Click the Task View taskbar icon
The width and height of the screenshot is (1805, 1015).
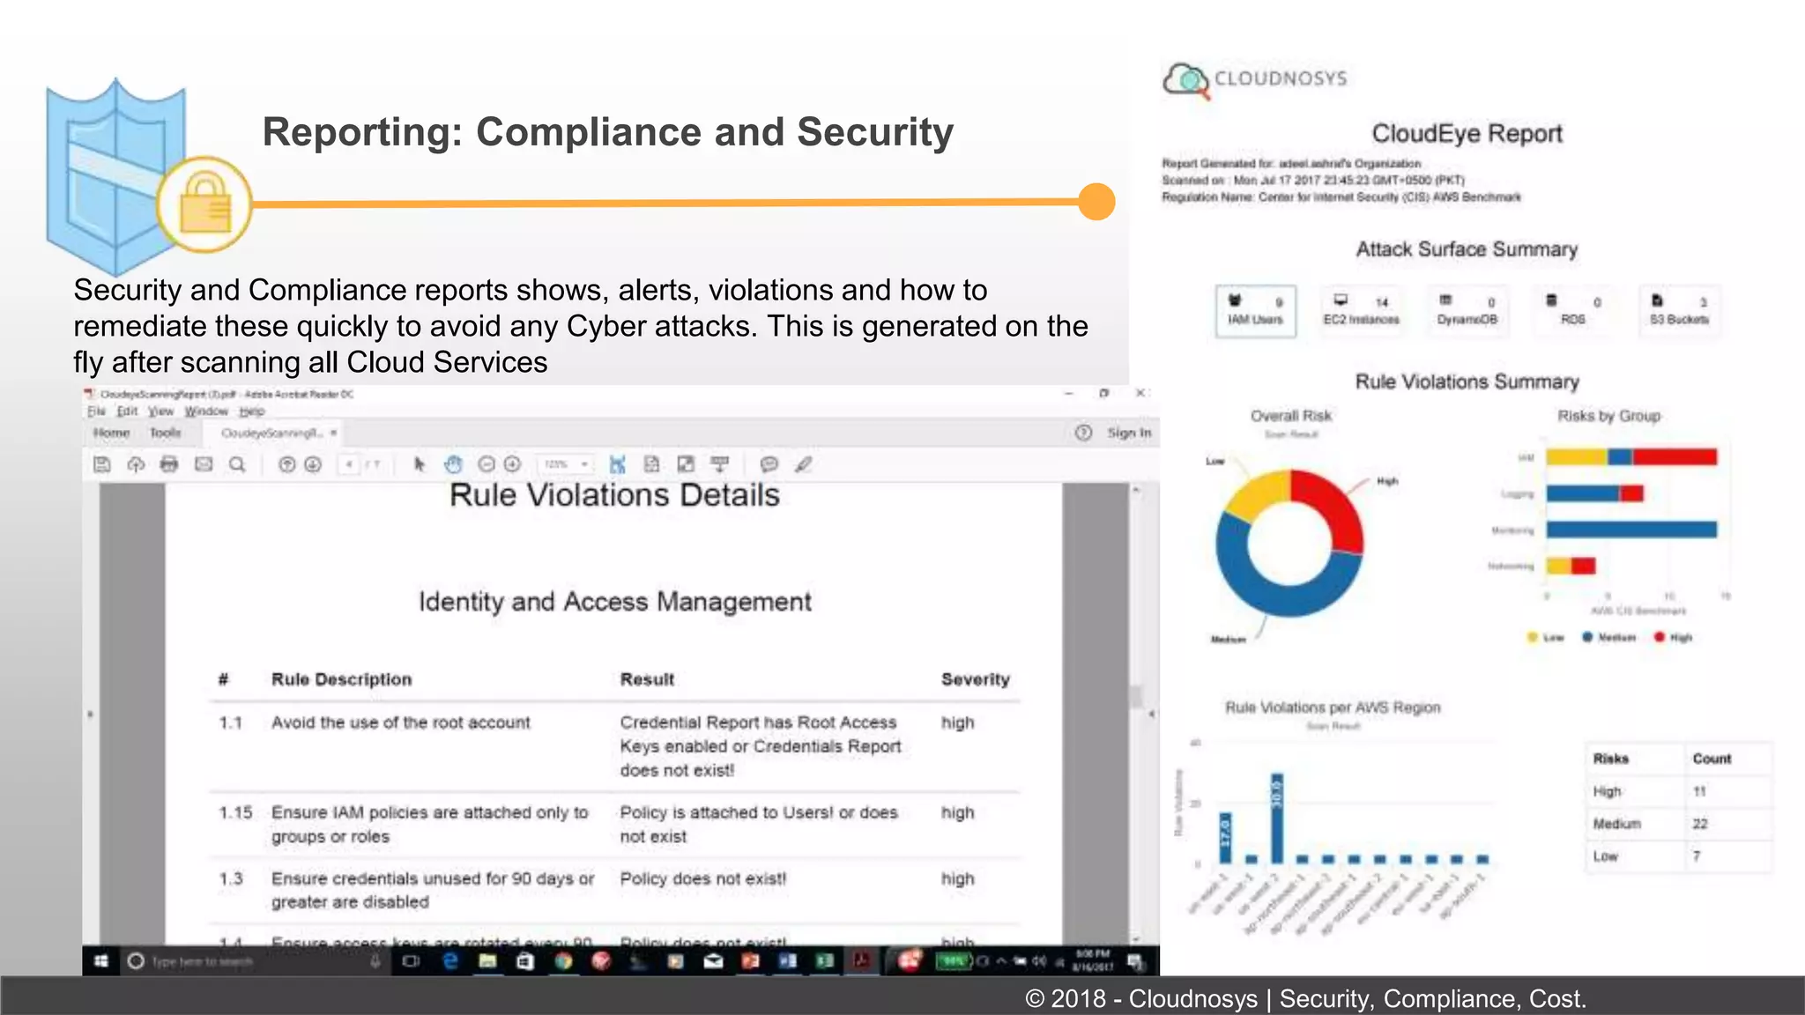click(x=411, y=961)
